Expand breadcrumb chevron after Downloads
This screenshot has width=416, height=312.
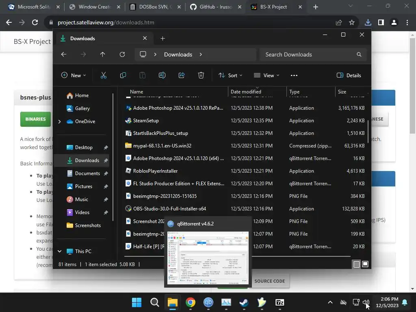(201, 54)
